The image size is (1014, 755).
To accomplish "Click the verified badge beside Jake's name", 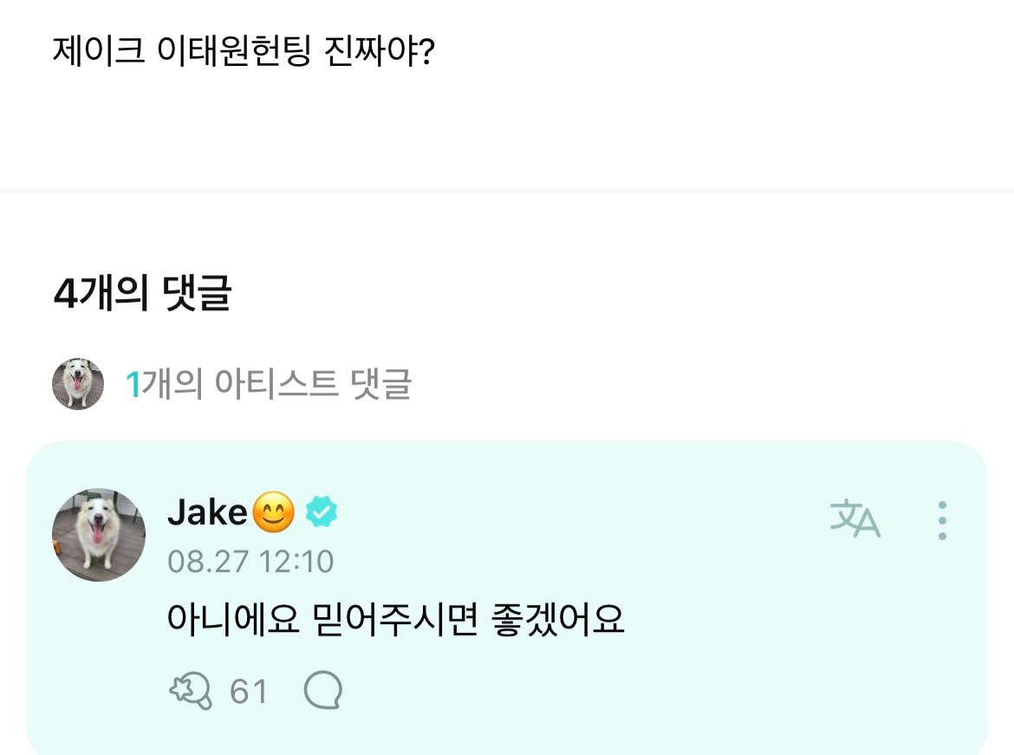I will [321, 511].
